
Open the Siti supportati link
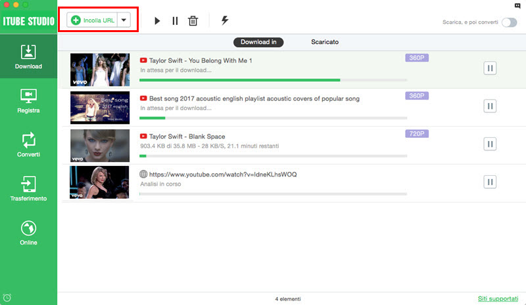498,298
